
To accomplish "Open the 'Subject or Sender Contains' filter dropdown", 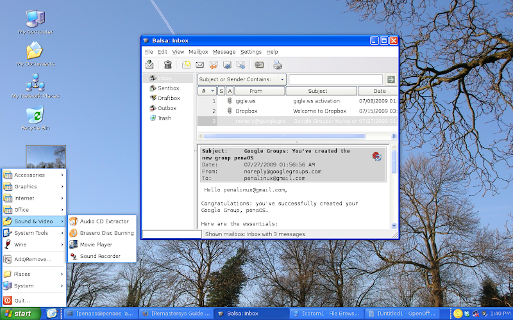I will click(242, 79).
